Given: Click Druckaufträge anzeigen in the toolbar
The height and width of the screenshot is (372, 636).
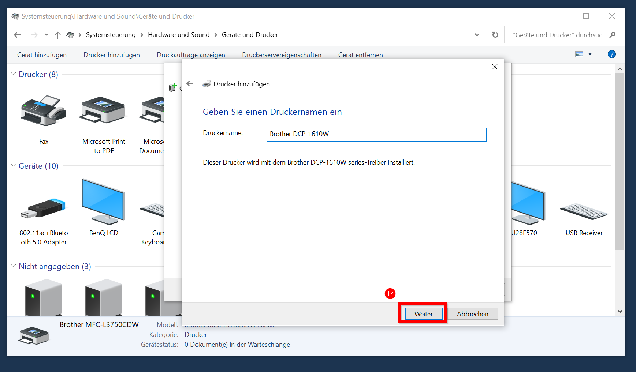Looking at the screenshot, I should pos(191,55).
